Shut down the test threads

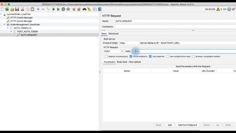tap(68, 9)
